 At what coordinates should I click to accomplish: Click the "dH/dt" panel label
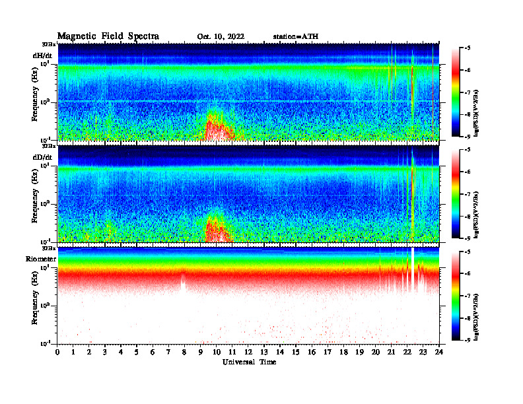click(42, 55)
